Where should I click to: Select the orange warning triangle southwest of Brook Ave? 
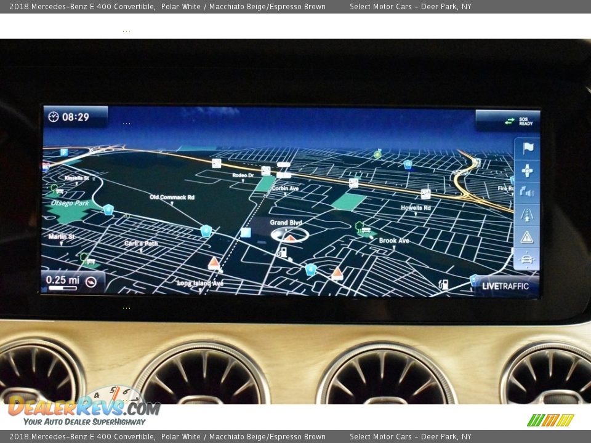coord(337,273)
